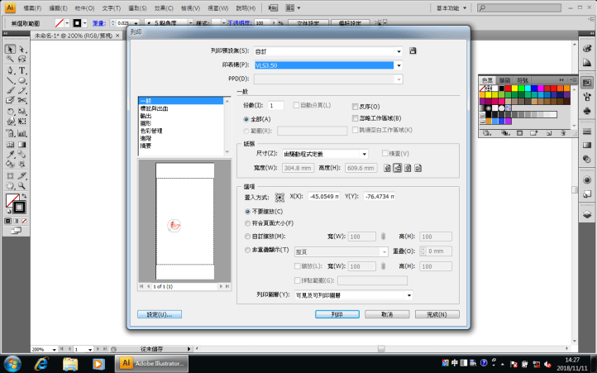597x373 pixels.
Task: Click the save print preset icon
Action: point(413,51)
